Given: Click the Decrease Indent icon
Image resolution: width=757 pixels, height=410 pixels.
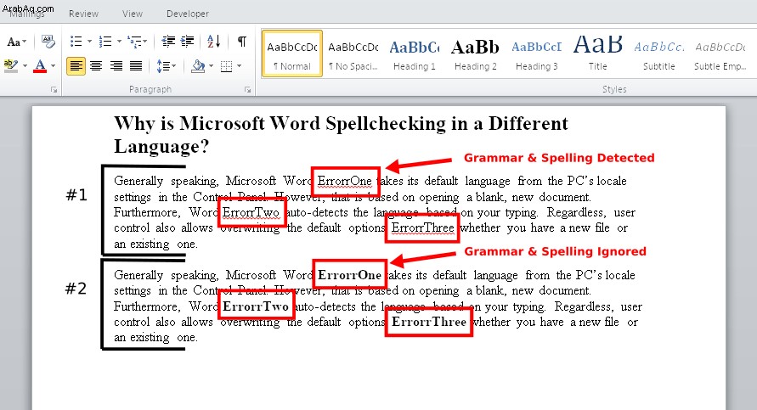Looking at the screenshot, I should point(168,42).
